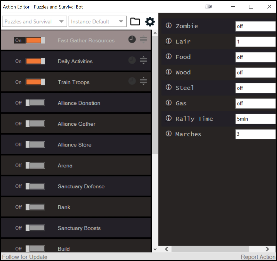Click the Report Action link
This screenshot has width=277, height=261.
tap(258, 257)
